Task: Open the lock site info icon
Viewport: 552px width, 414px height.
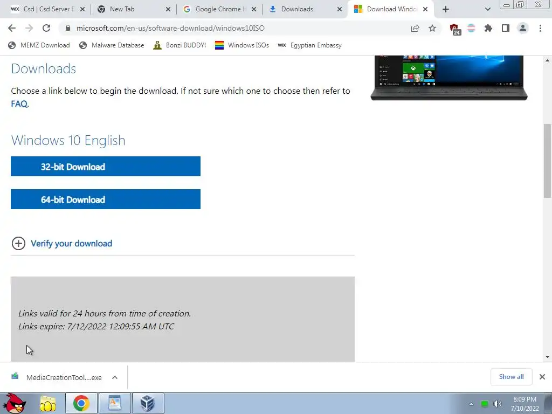Action: [68, 28]
